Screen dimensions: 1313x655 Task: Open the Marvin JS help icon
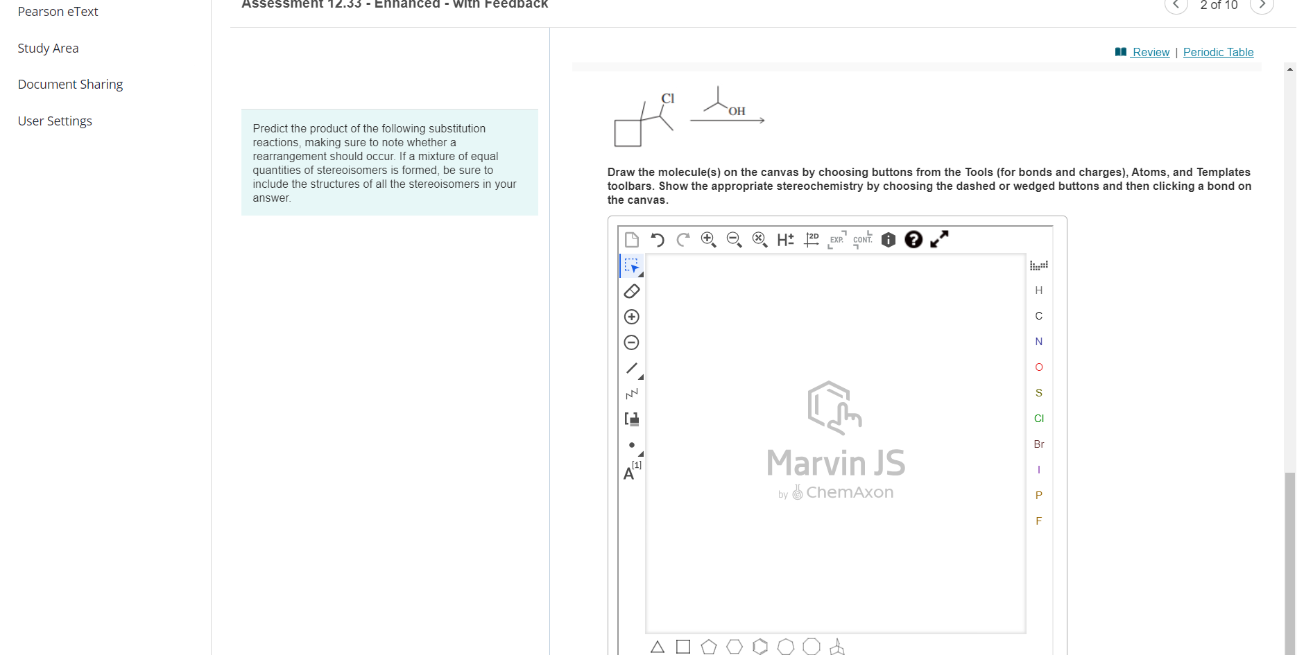coord(913,239)
